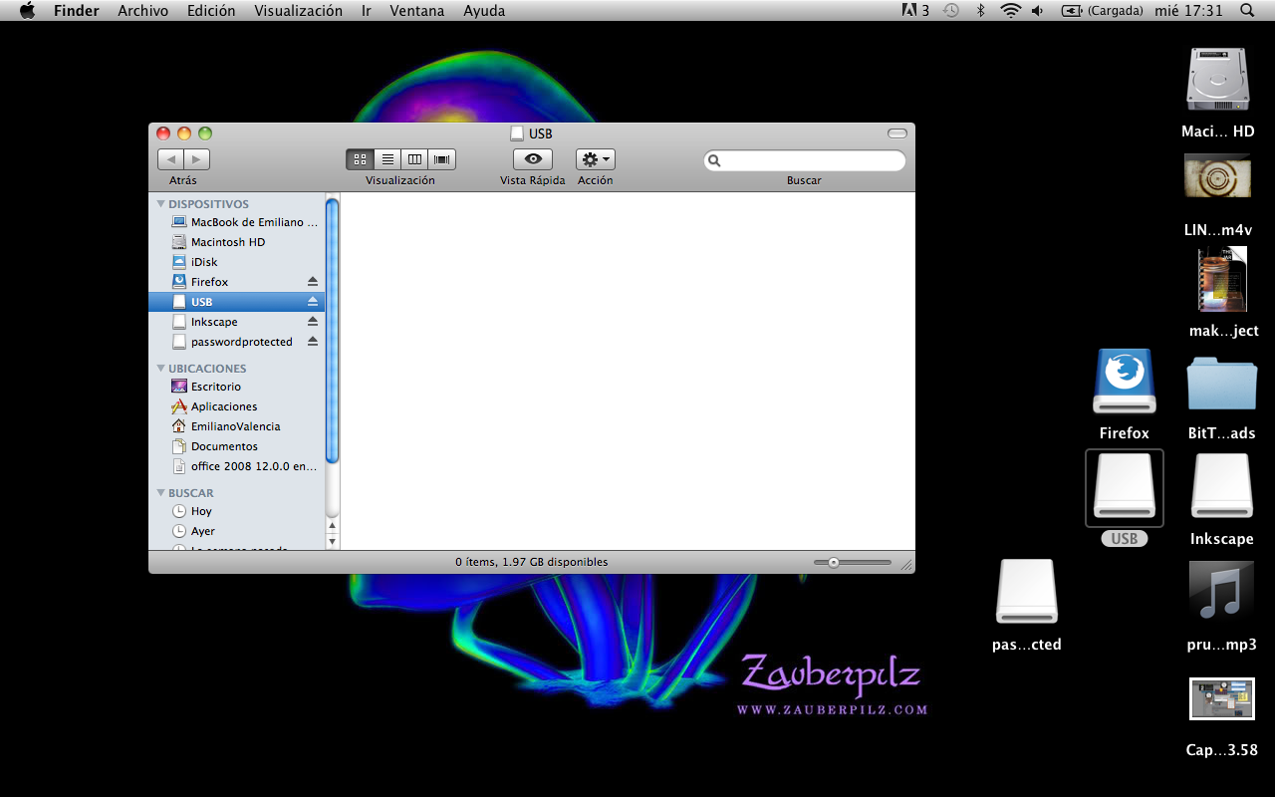The image size is (1275, 797).
Task: Select the Inkscape volume on desktop
Action: point(1222,486)
